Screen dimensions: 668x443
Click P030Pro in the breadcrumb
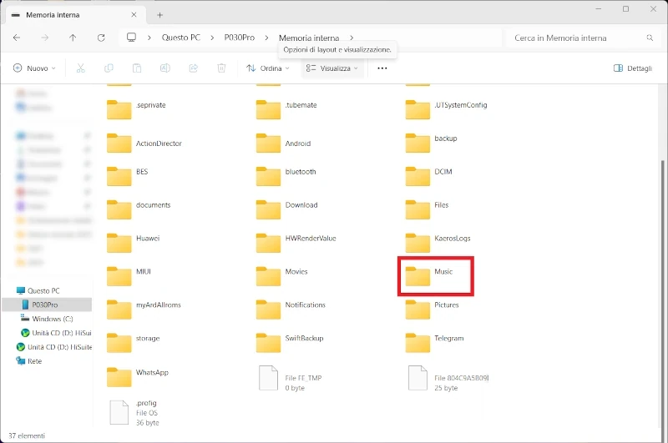point(239,38)
